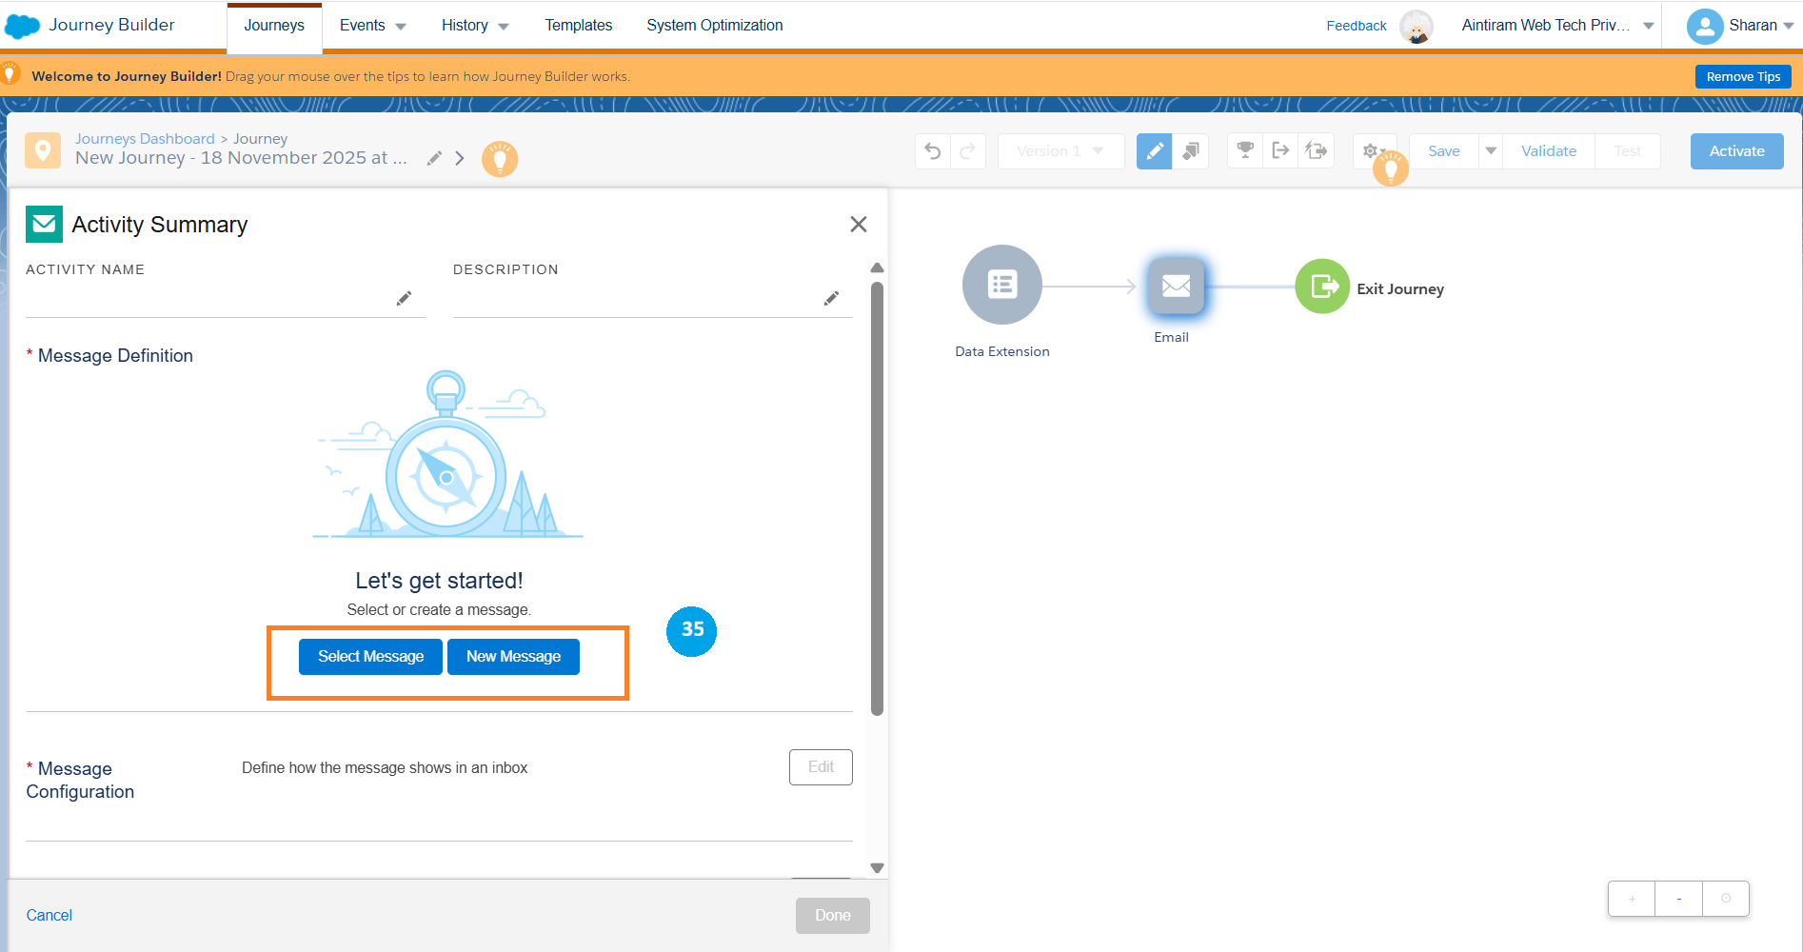Edit the activity name pencil icon
The image size is (1803, 952).
404,299
